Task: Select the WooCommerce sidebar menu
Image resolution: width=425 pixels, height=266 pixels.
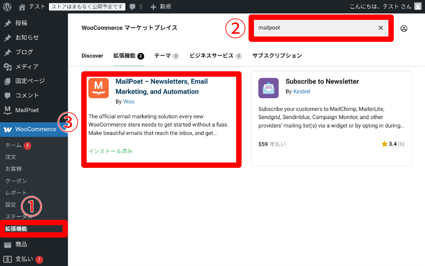Action: pos(34,129)
